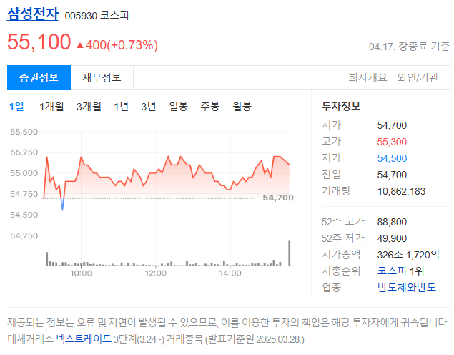Switch to the 재무정보 tab
454x355 pixels.
point(102,78)
